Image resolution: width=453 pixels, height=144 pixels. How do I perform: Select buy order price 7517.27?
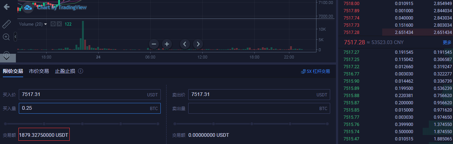pyautogui.click(x=351, y=52)
